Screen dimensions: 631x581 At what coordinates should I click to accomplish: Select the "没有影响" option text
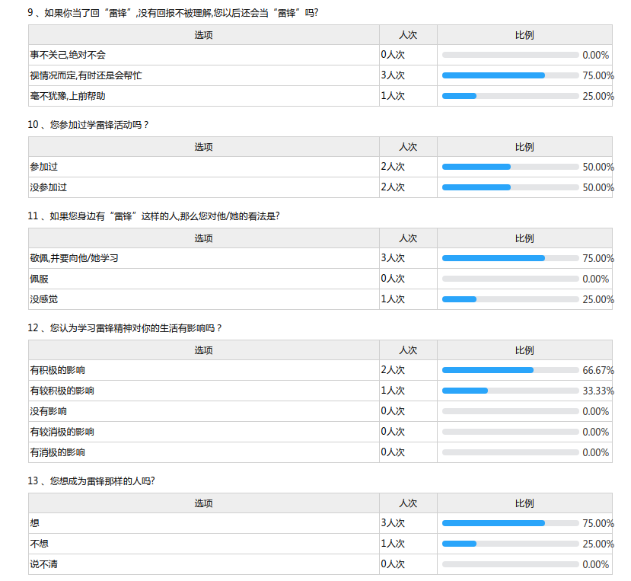click(48, 411)
